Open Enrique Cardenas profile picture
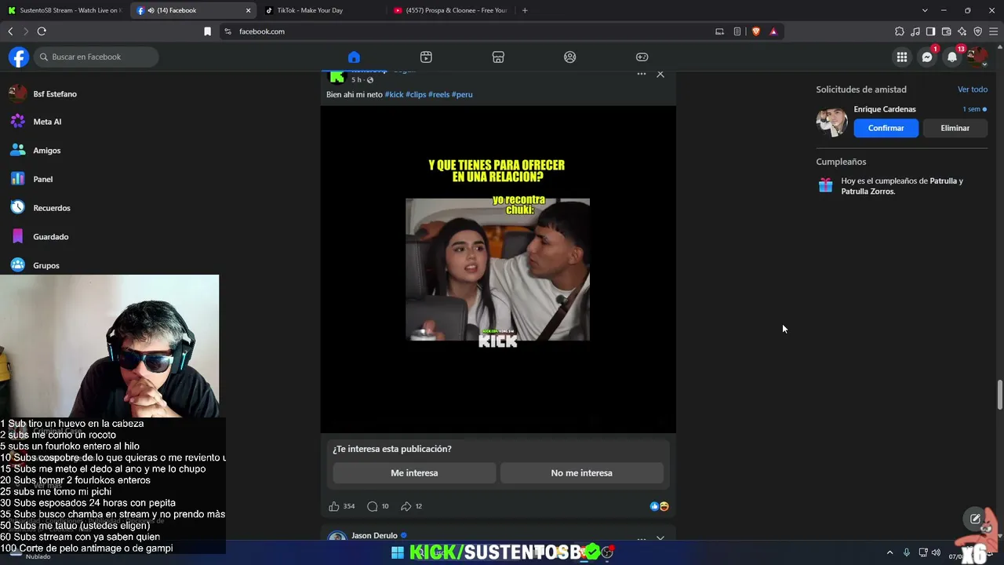 pyautogui.click(x=831, y=122)
